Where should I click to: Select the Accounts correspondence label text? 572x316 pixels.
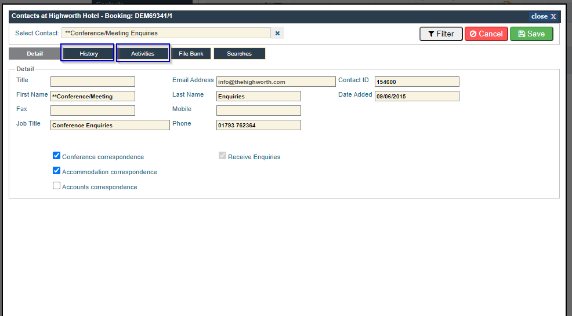pos(100,187)
